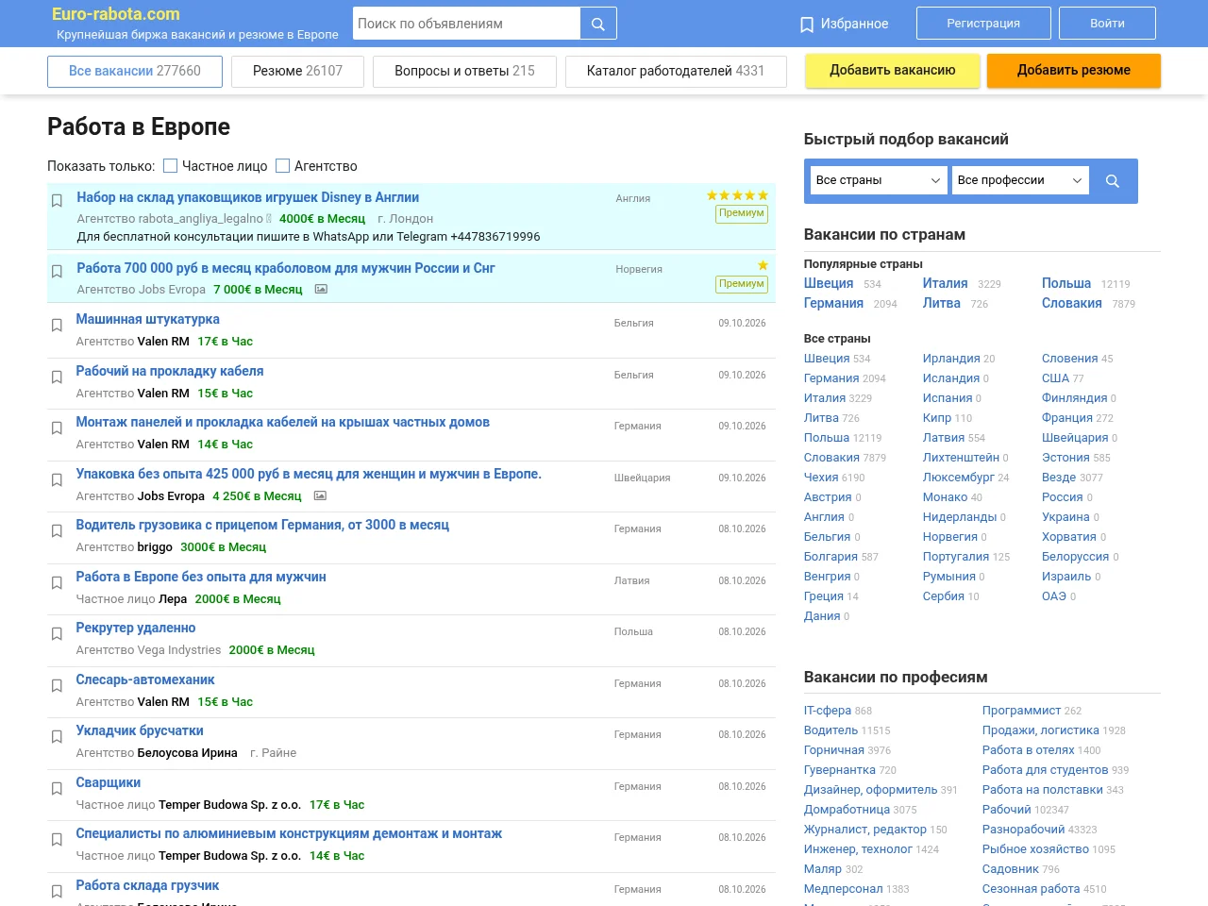Screen dimensions: 1208x906
Task: Bookmark the Слесарь-автомеханик vacancy
Action: (57, 685)
